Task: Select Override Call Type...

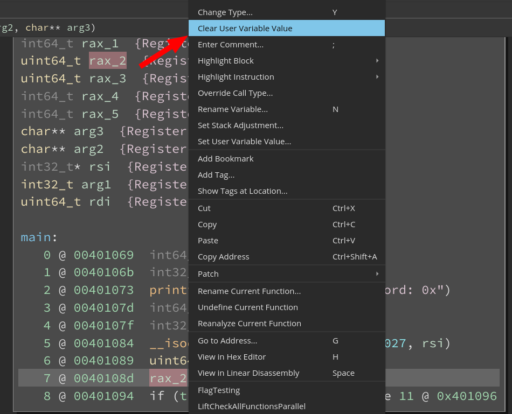Action: (287, 93)
